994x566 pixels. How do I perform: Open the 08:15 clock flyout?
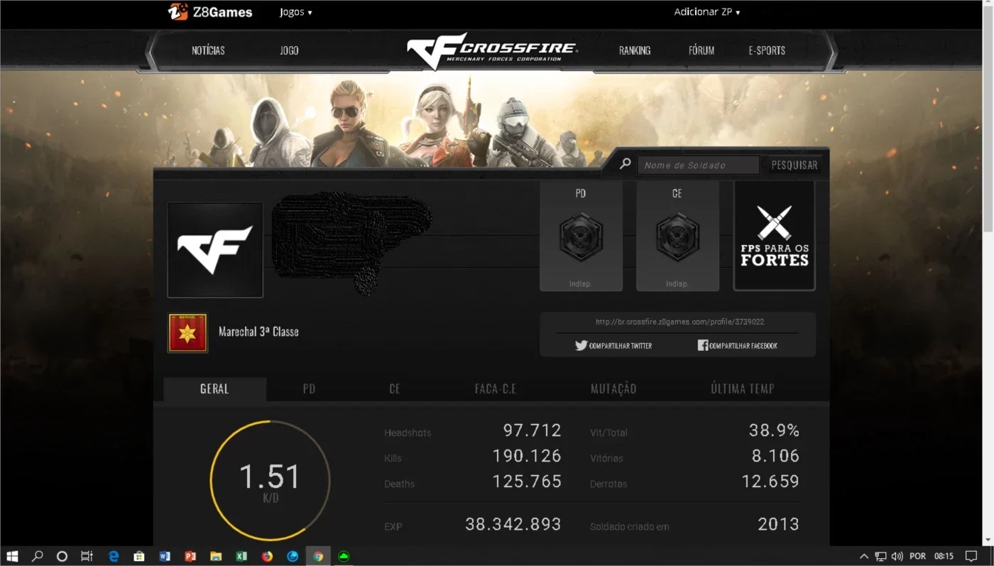point(944,556)
